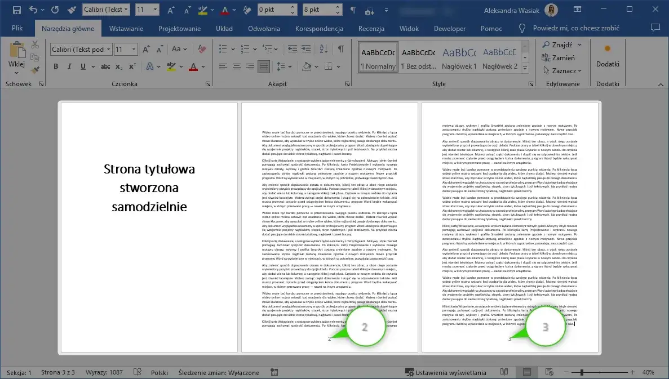669x379 pixels.
Task: Open the bulleted list icon
Action: pos(223,49)
